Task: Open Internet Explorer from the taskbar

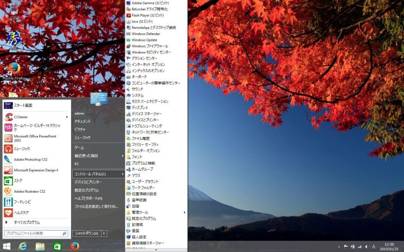Action: 23,246
